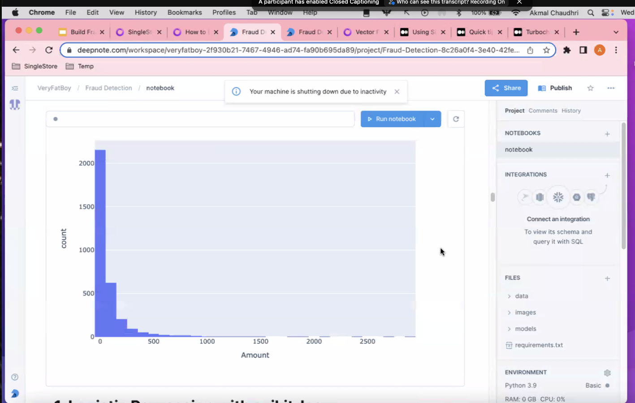Image resolution: width=635 pixels, height=403 pixels.
Task: Click the Snowflake integration icon
Action: coord(558,197)
